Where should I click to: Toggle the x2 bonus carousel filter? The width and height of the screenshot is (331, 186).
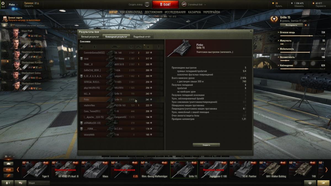(x=8, y=169)
